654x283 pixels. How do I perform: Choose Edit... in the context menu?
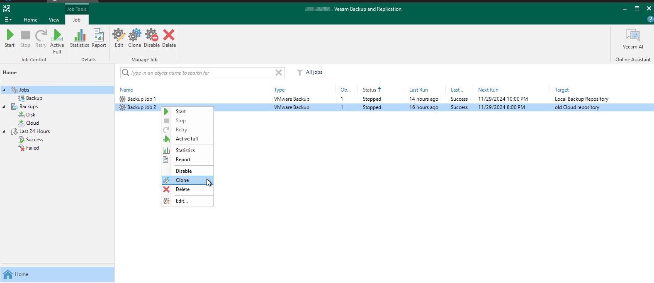187,201
